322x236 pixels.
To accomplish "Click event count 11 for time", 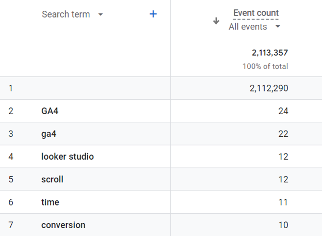I will tap(283, 202).
